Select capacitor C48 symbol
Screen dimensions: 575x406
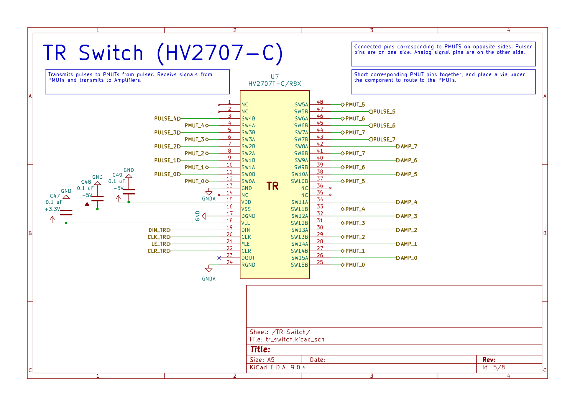(x=97, y=198)
